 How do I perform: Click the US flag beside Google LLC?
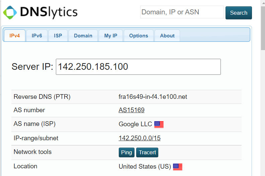(x=159, y=125)
